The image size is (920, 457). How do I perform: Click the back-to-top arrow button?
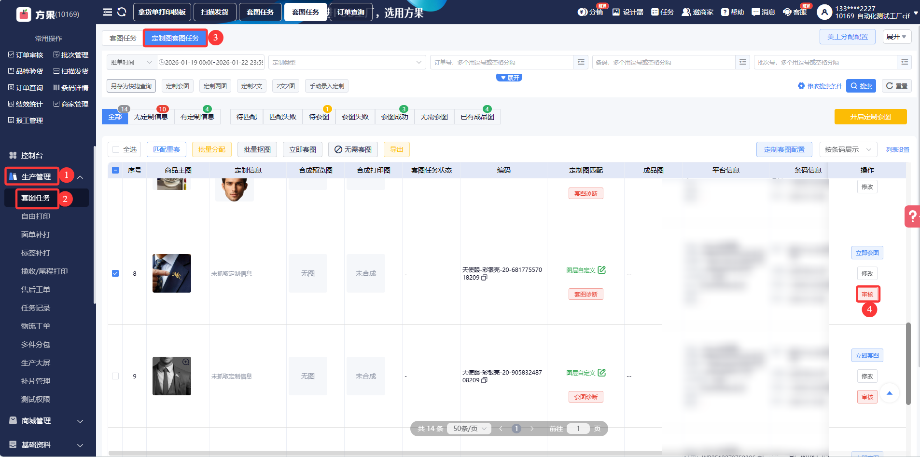[890, 393]
